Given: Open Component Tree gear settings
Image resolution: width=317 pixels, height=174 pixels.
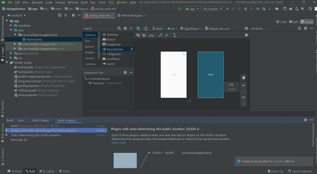Looking at the screenshot, I should [125, 73].
